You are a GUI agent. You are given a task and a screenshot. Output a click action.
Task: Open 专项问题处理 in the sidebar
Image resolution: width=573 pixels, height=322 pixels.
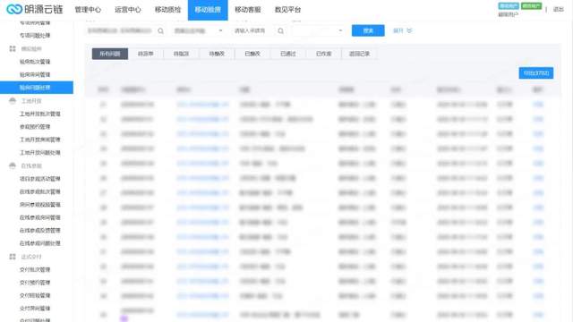[35, 36]
